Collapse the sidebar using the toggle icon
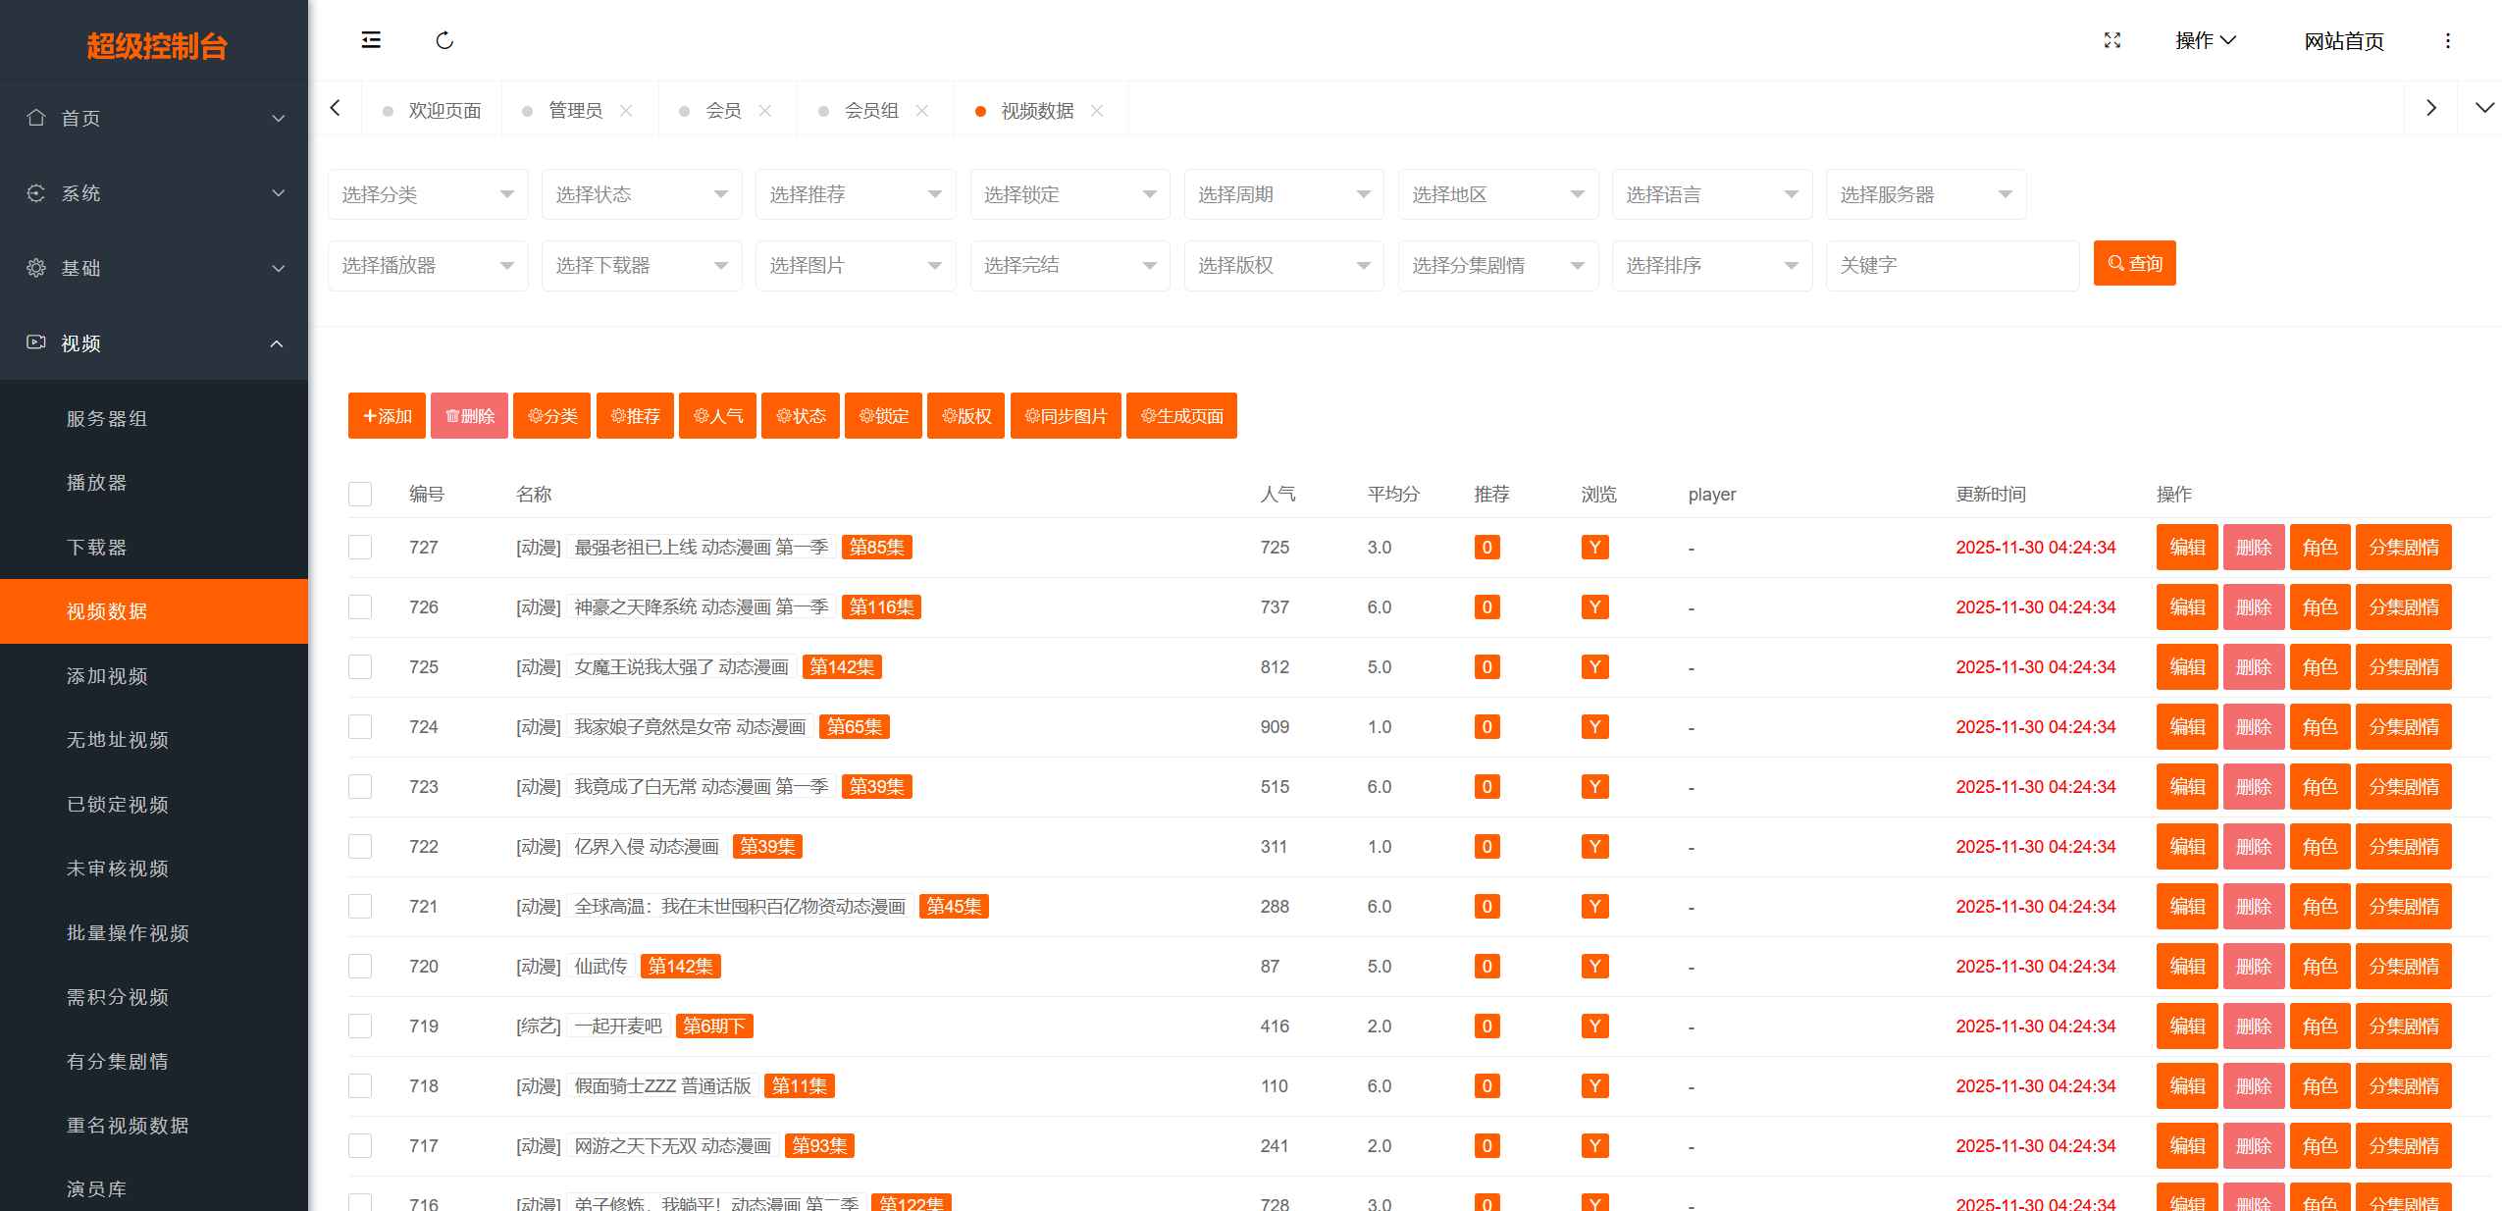 tap(371, 40)
